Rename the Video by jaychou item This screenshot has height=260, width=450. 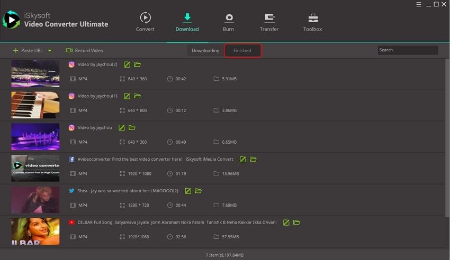click(122, 128)
